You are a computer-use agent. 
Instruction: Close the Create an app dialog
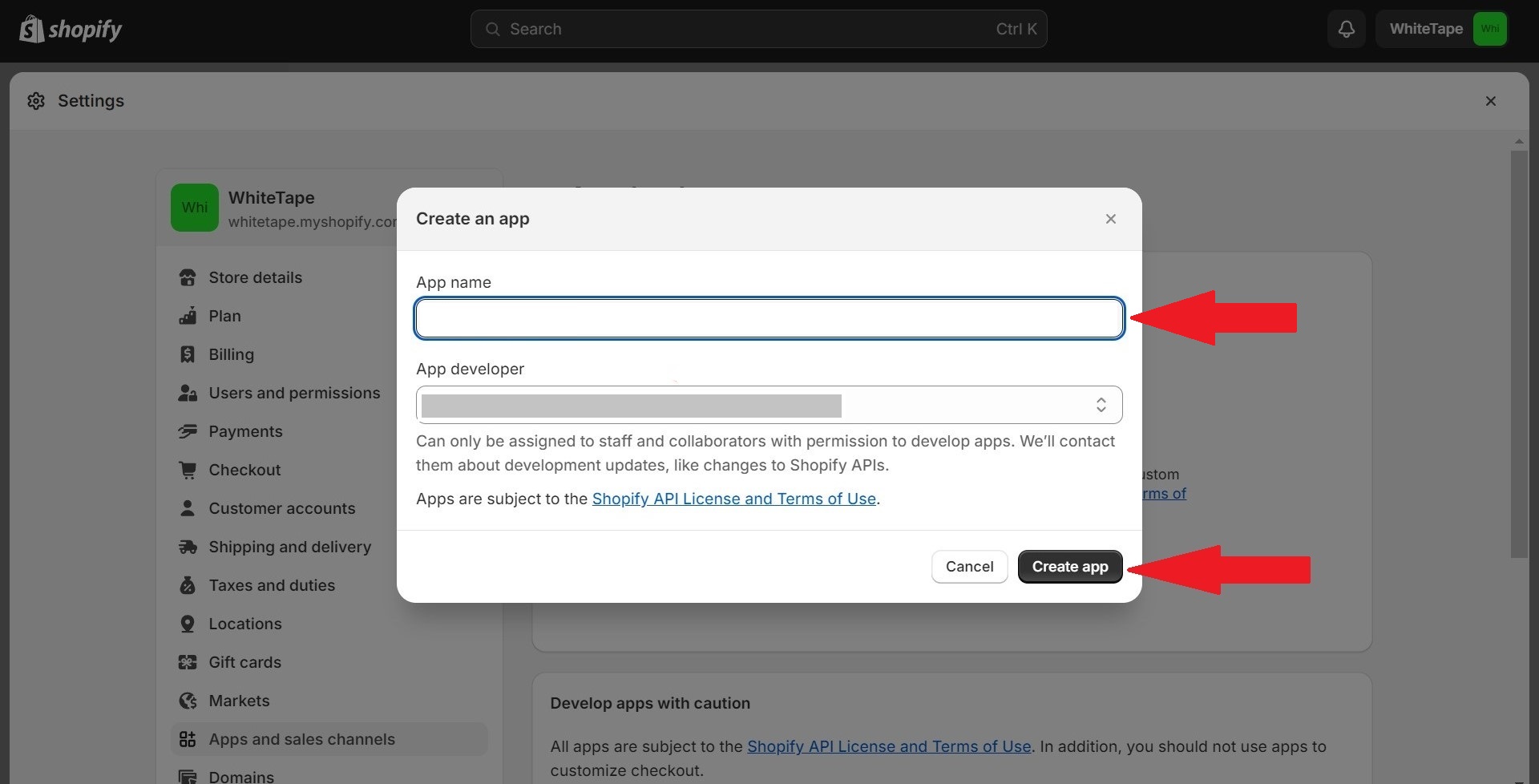tap(1110, 219)
